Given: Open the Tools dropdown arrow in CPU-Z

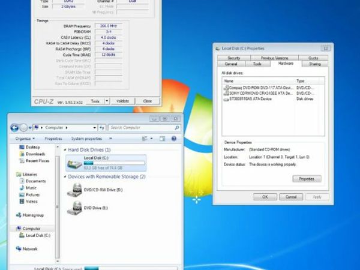Looking at the screenshot, I should [x=107, y=101].
